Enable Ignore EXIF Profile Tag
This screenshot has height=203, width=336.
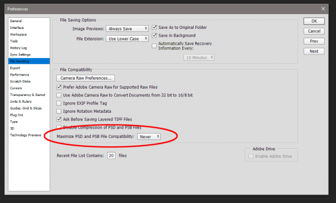tap(59, 103)
